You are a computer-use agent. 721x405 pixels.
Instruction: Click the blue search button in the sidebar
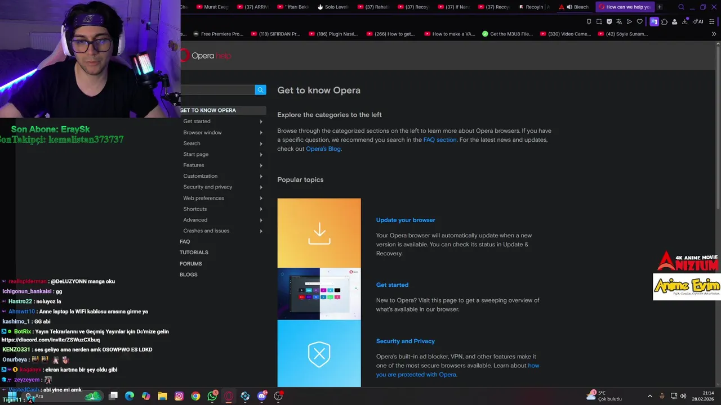260,90
